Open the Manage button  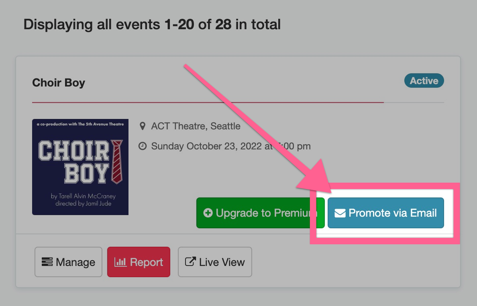coord(68,262)
